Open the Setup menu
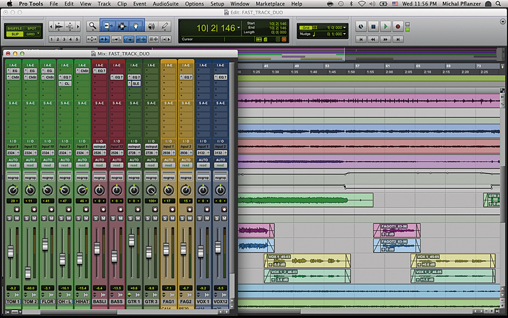Image resolution: width=508 pixels, height=318 pixels. [x=217, y=4]
